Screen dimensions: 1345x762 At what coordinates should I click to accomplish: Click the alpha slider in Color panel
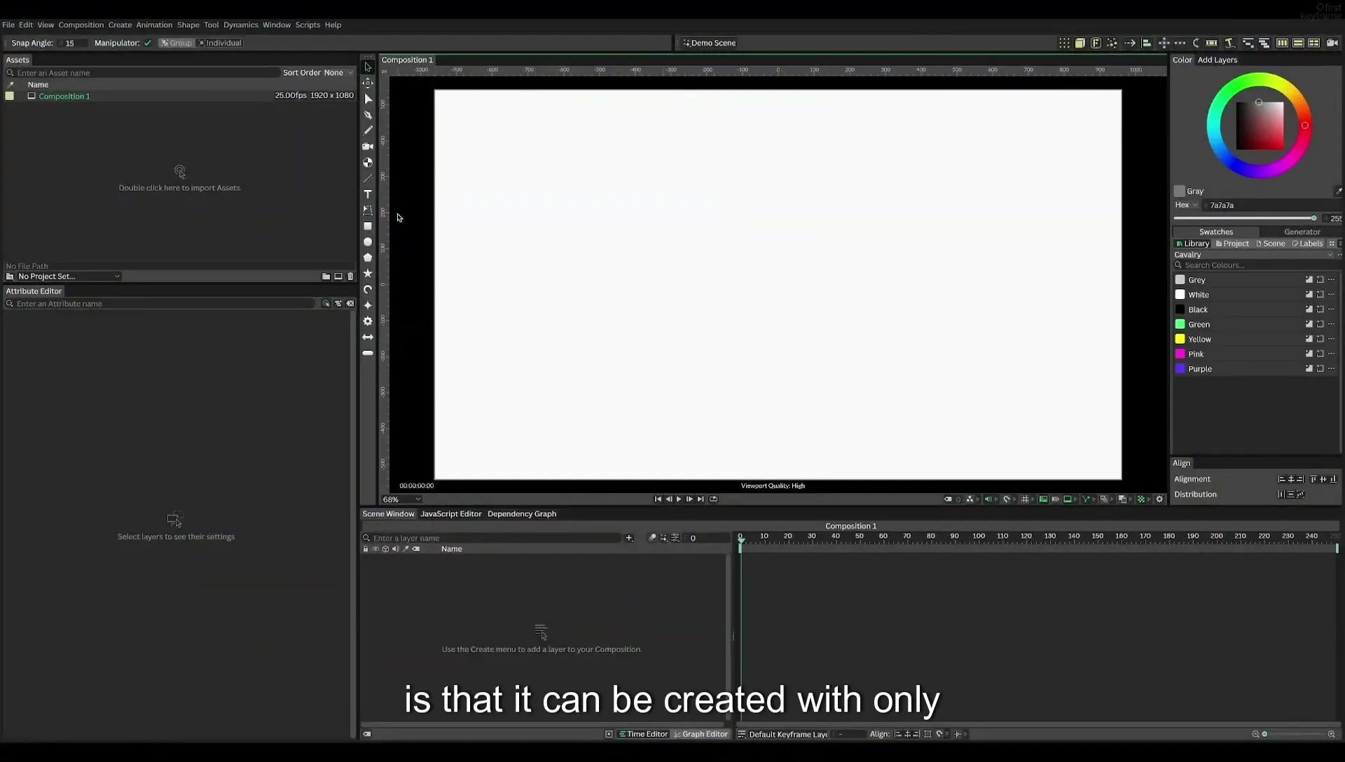(1245, 219)
